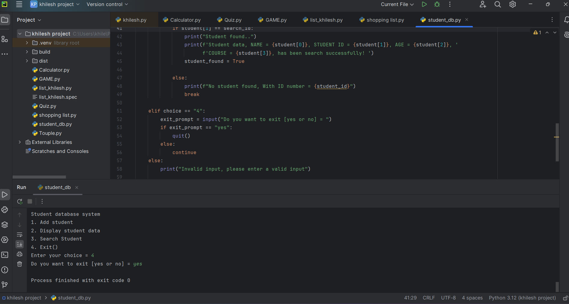
Task: Start debugging with the bug icon
Action: (437, 4)
